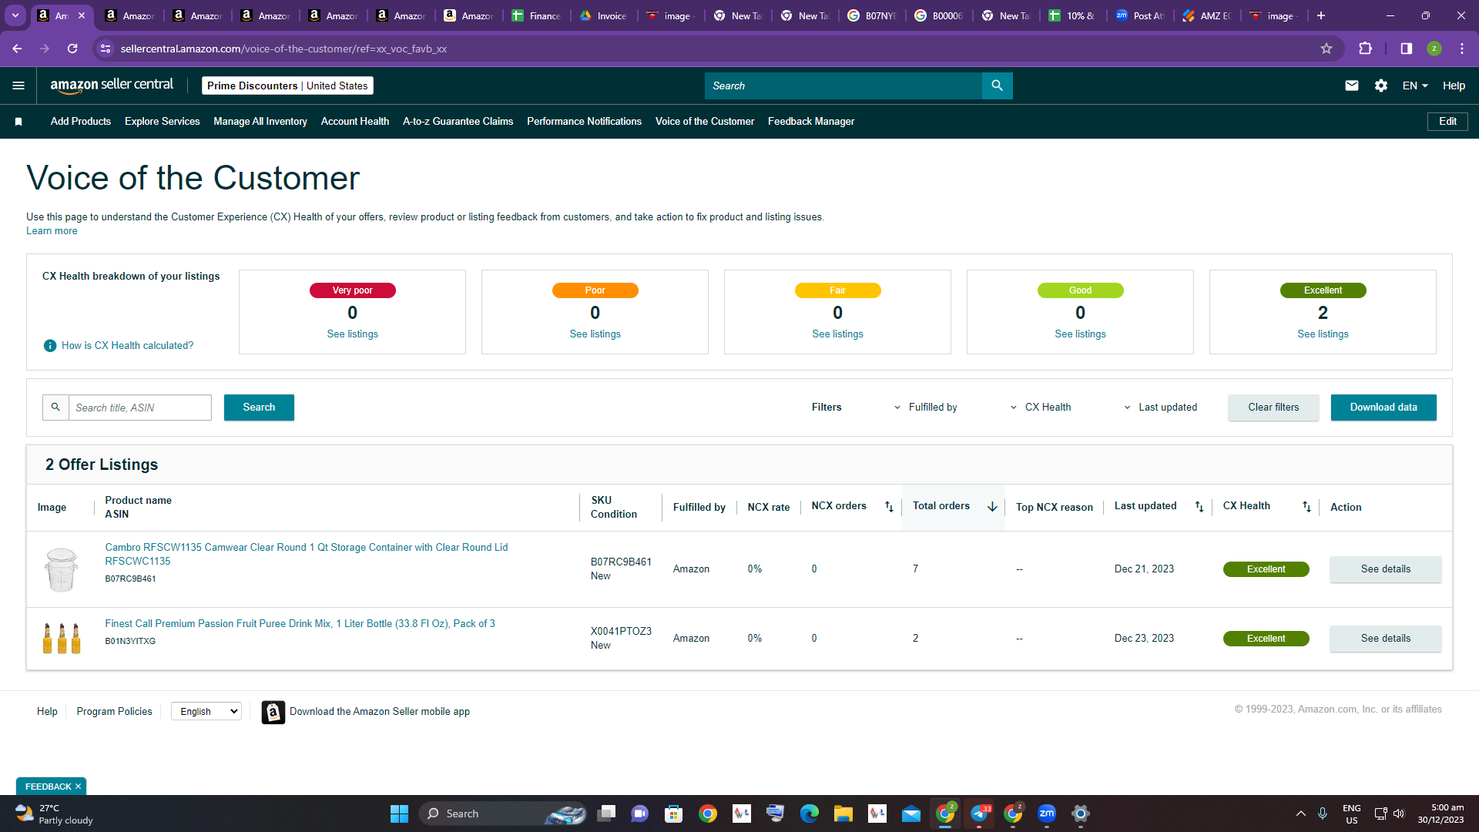The height and width of the screenshot is (832, 1479).
Task: Click the Cambro container product thumbnail
Action: (x=62, y=569)
